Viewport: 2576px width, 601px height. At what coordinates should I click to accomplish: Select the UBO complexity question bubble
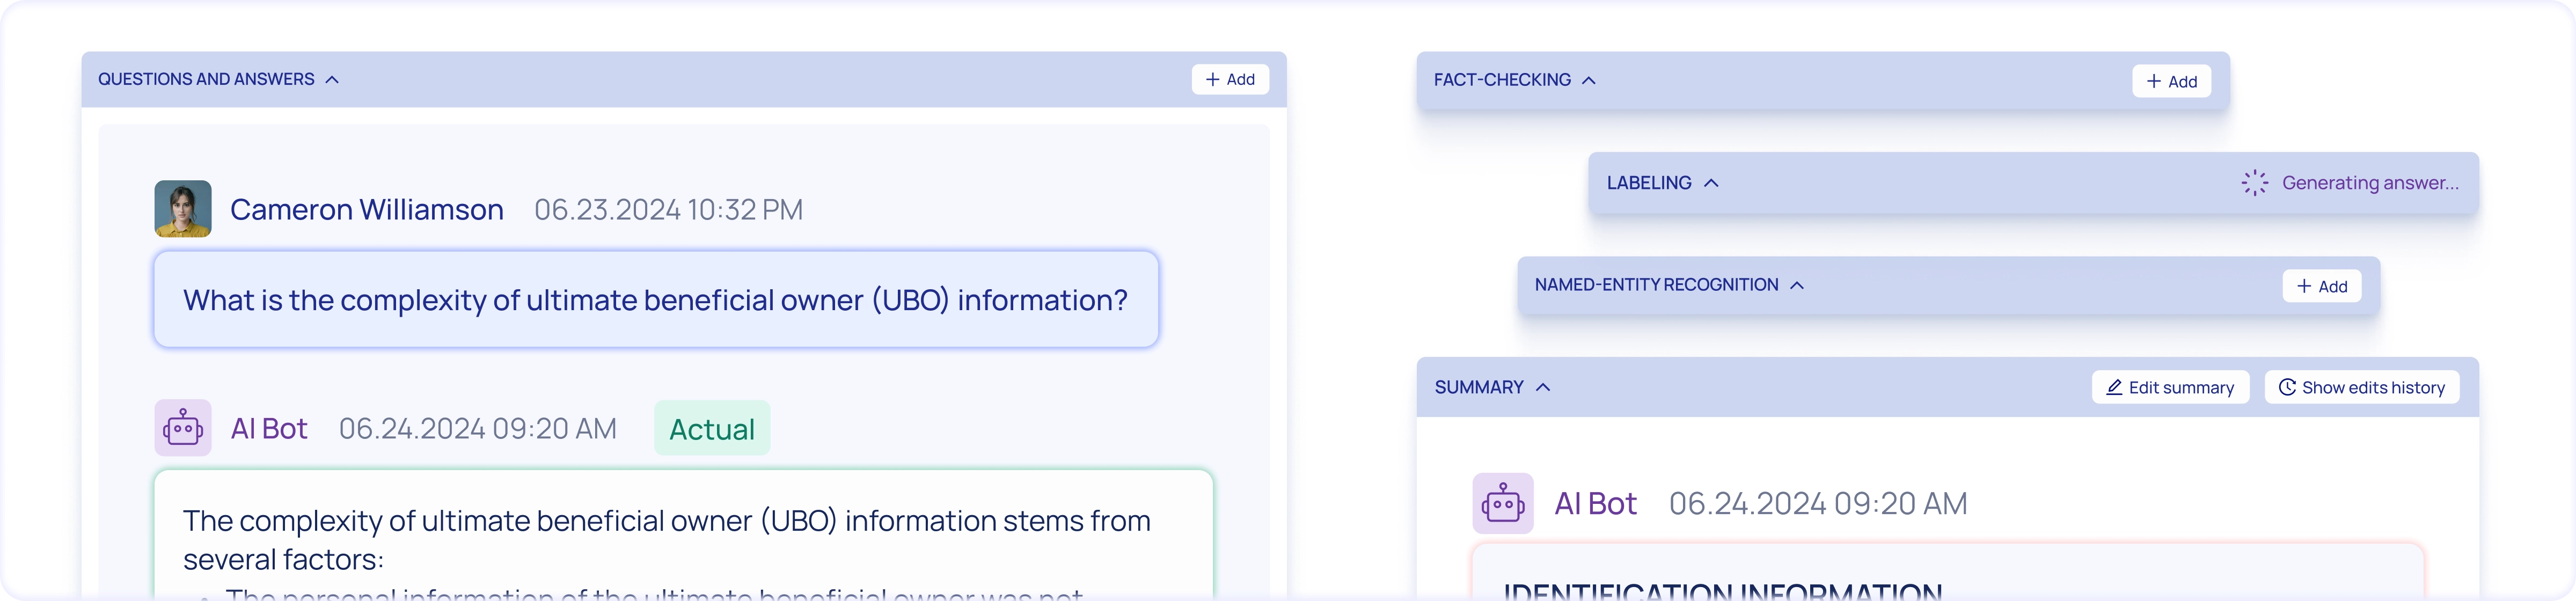tap(656, 299)
